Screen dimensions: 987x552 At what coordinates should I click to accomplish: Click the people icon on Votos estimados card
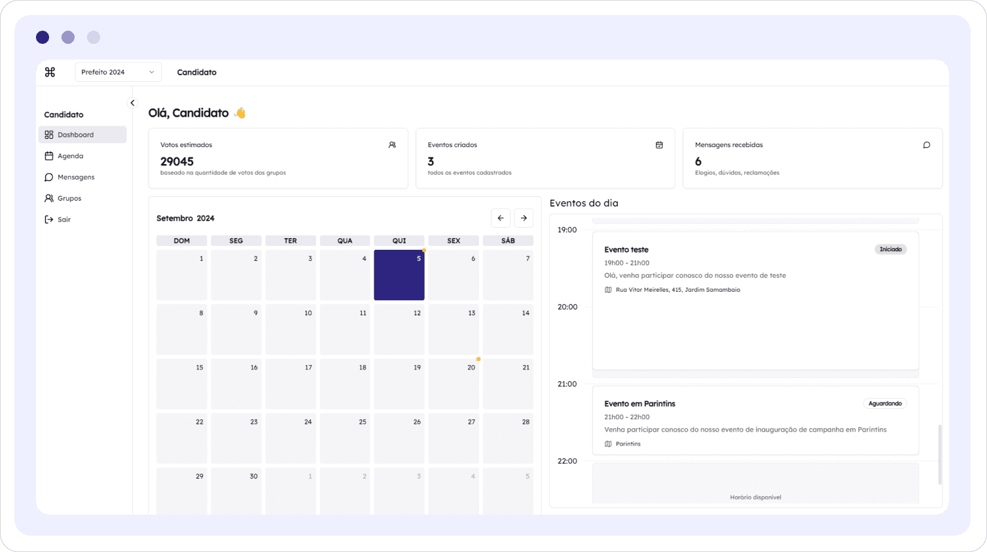click(392, 145)
